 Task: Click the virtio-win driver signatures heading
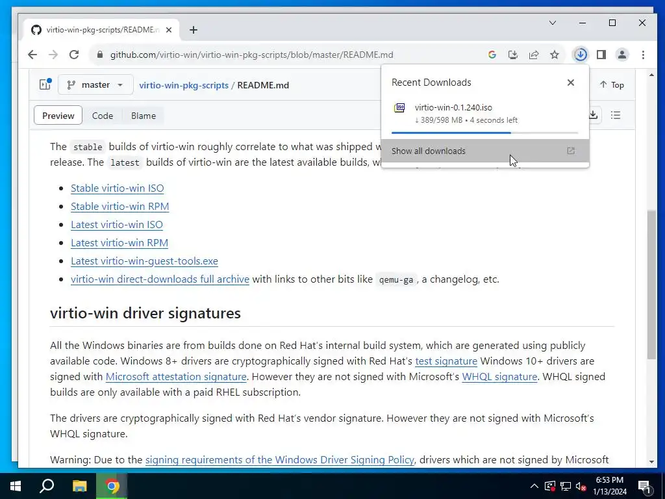tap(145, 313)
